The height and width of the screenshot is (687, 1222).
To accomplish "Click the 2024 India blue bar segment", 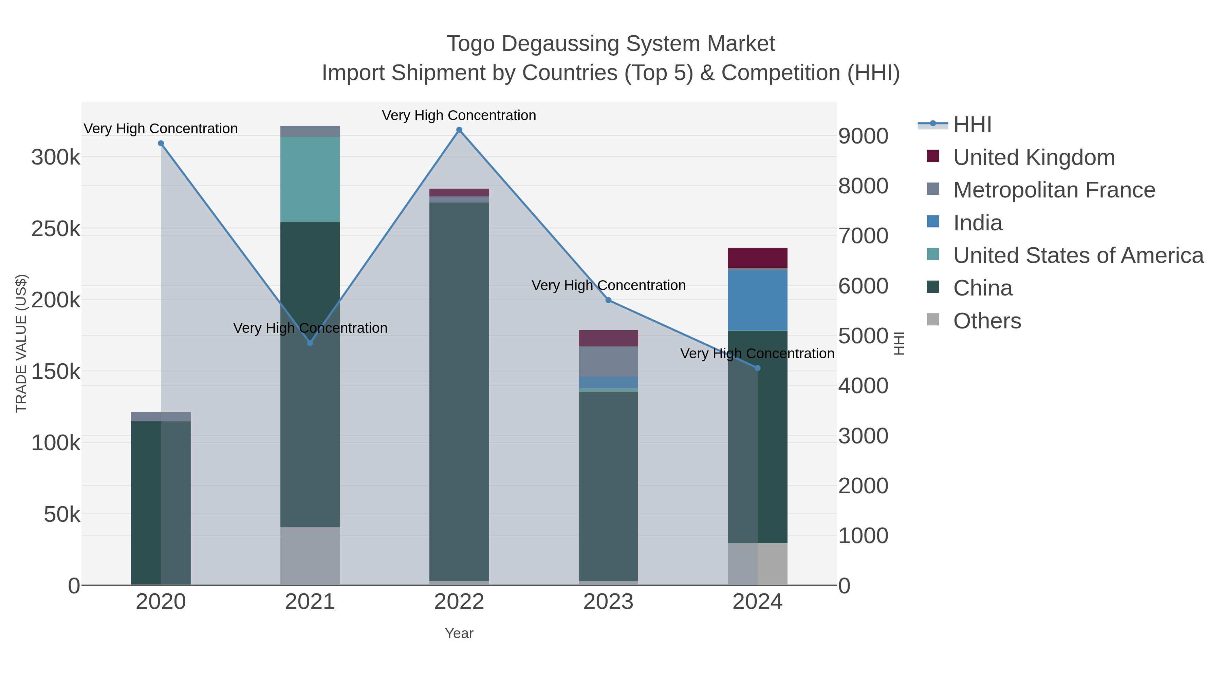I will 758,301.
